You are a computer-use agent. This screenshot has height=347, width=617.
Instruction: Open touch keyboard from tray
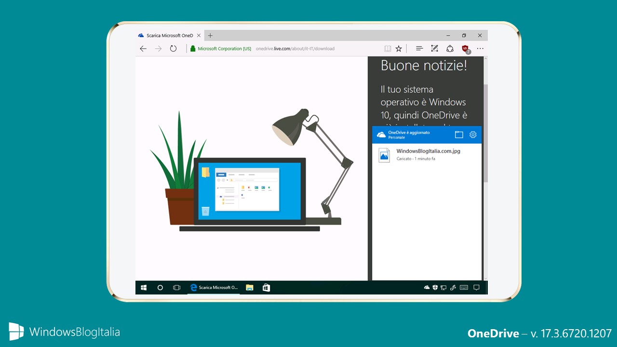click(464, 288)
